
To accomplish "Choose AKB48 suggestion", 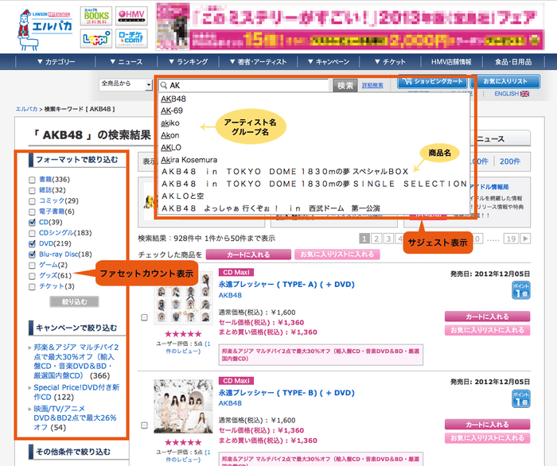I will [173, 99].
